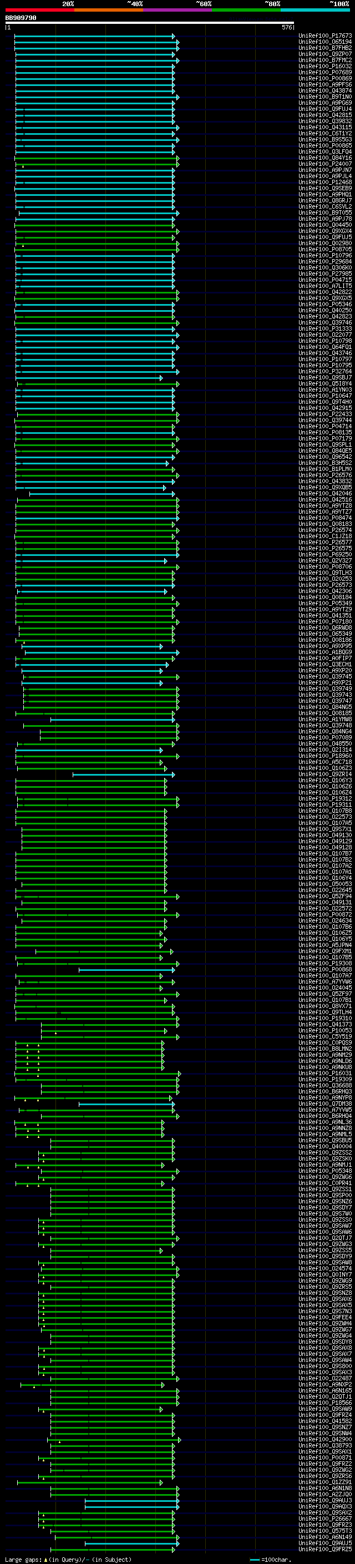Viewport: 355px width, 1564px height.
Task: Select the UniRef100_P12468 label
Action: point(325,182)
